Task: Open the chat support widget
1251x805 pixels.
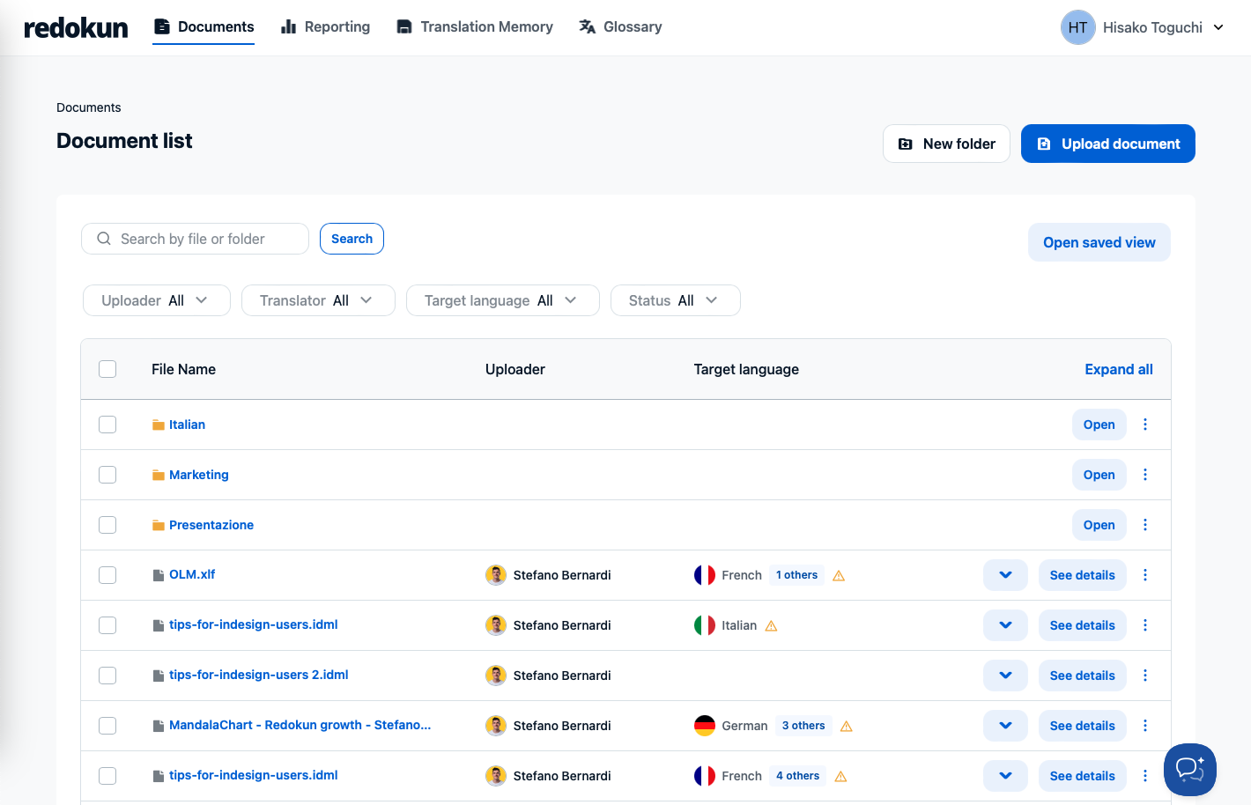Action: pos(1189,769)
